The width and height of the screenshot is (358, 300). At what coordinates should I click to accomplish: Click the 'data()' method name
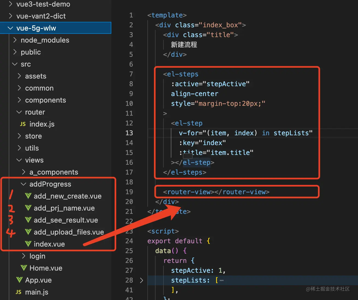167,251
